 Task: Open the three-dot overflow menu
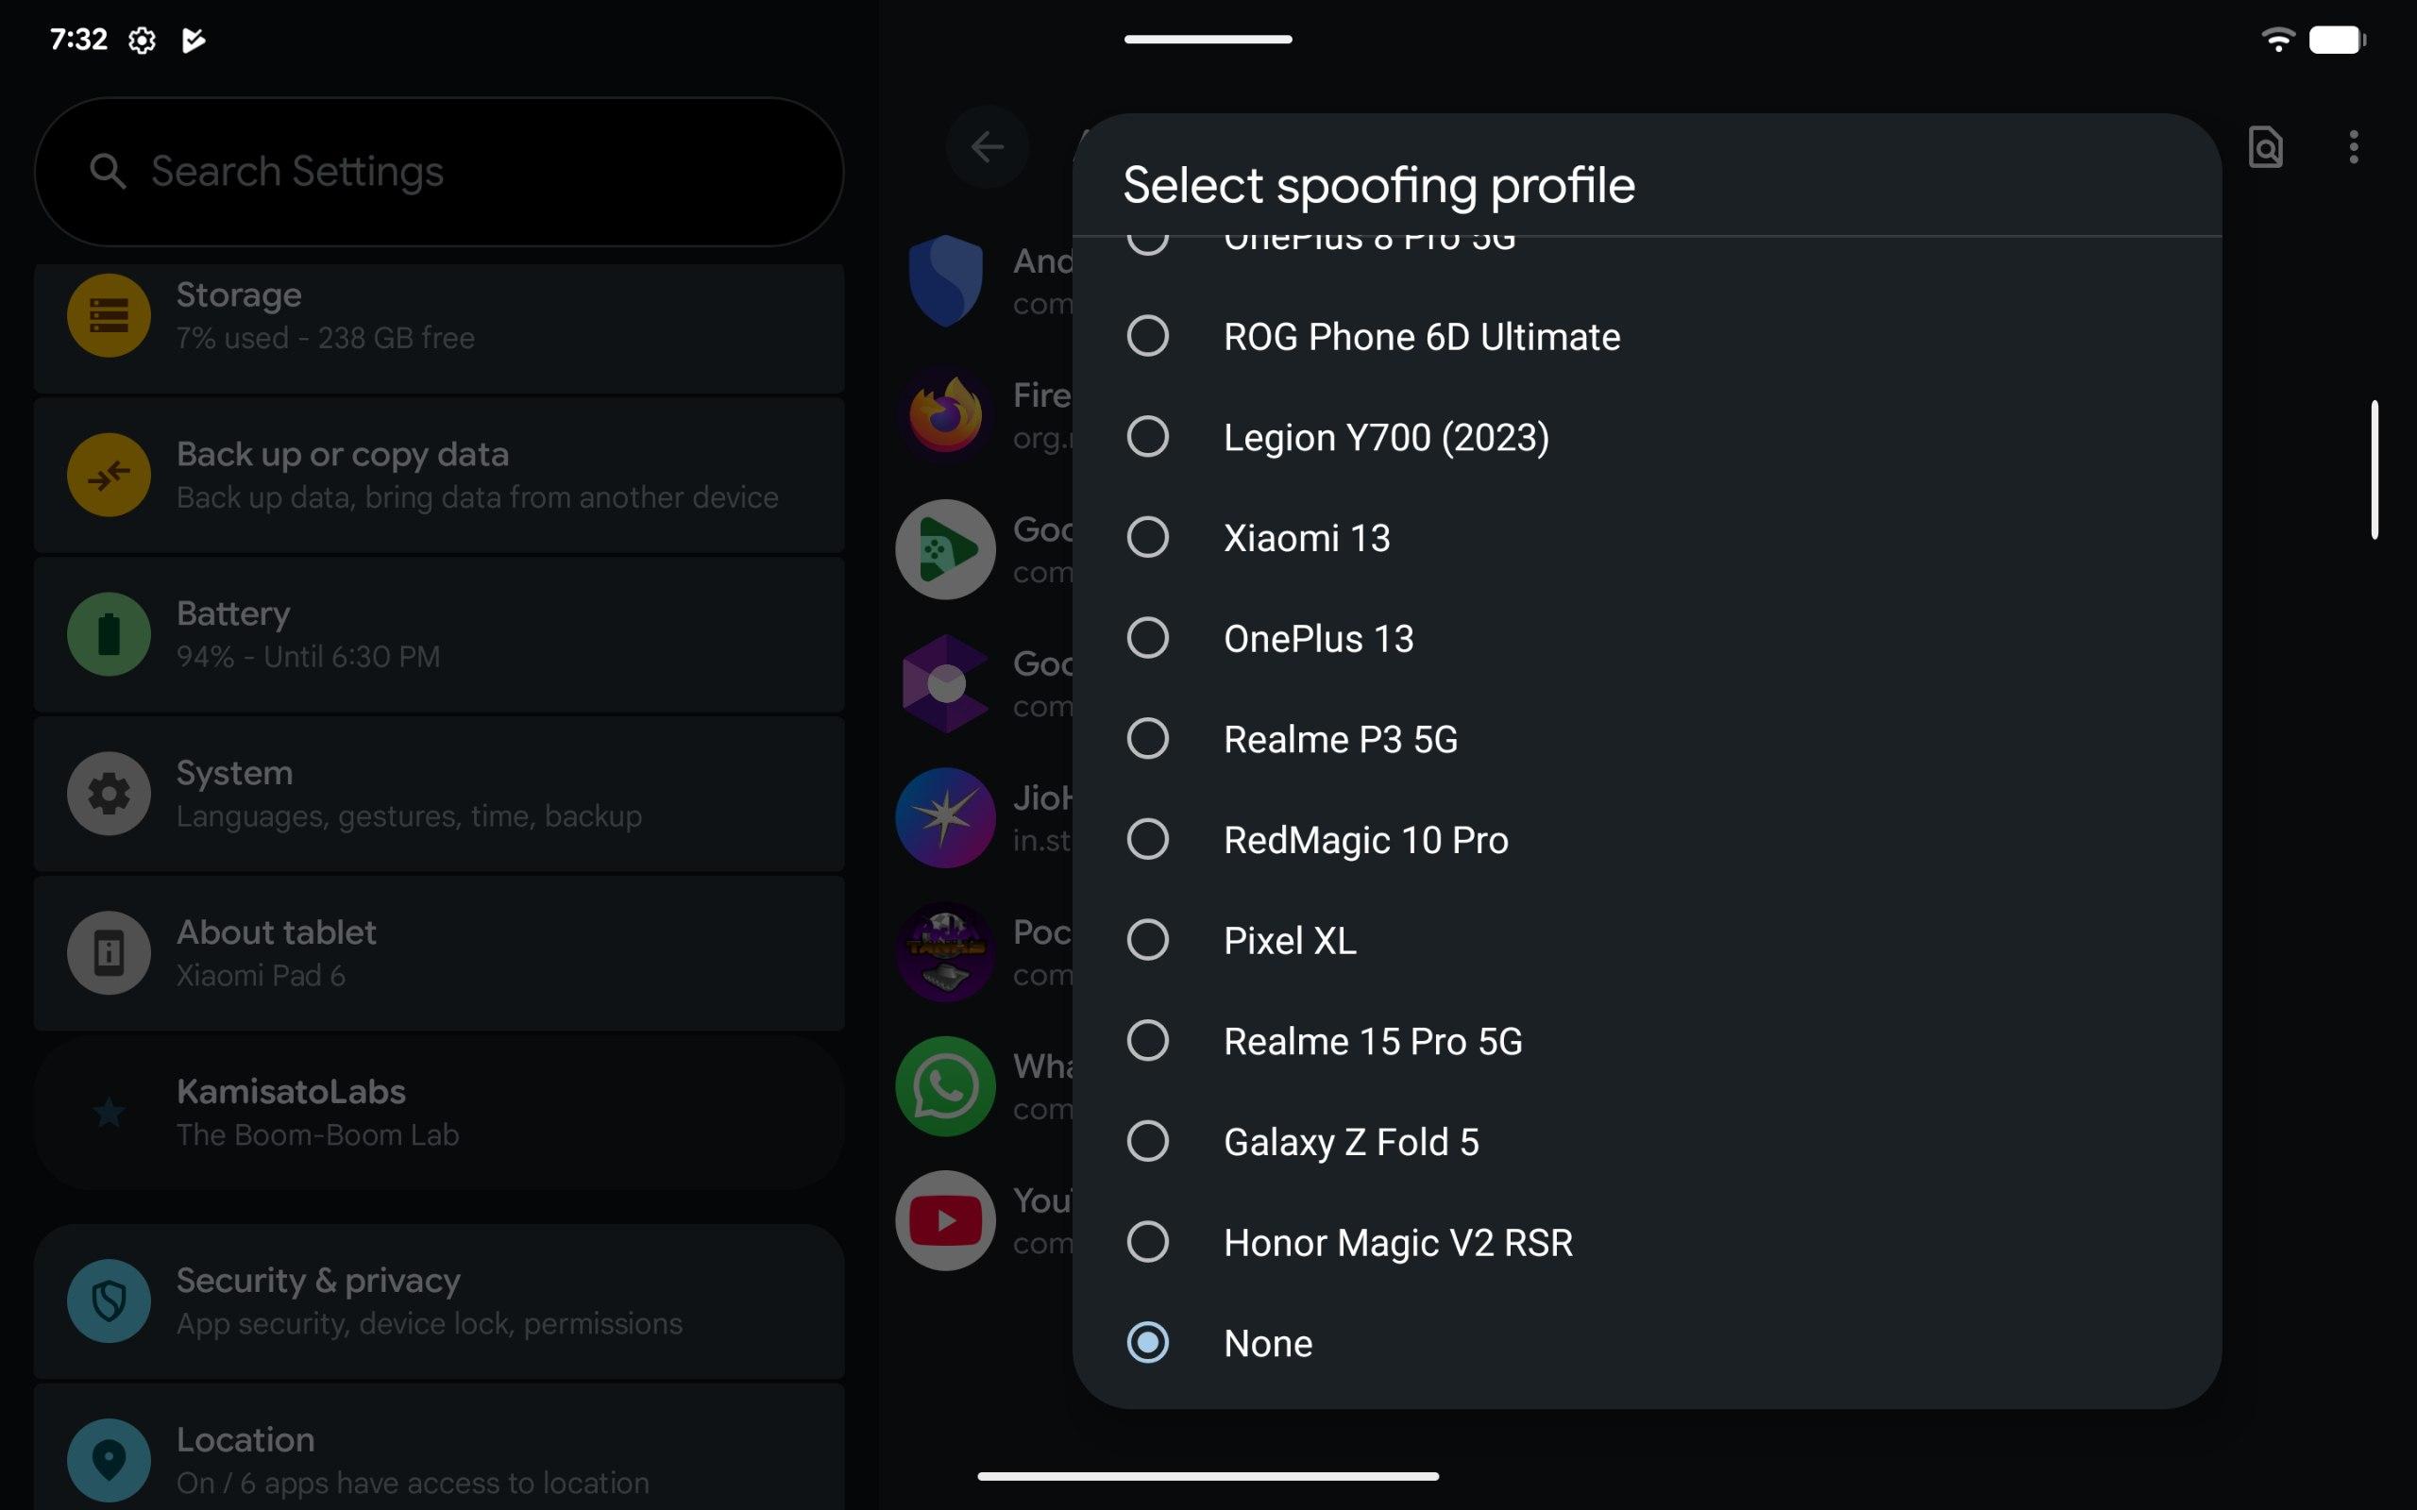(x=2353, y=148)
